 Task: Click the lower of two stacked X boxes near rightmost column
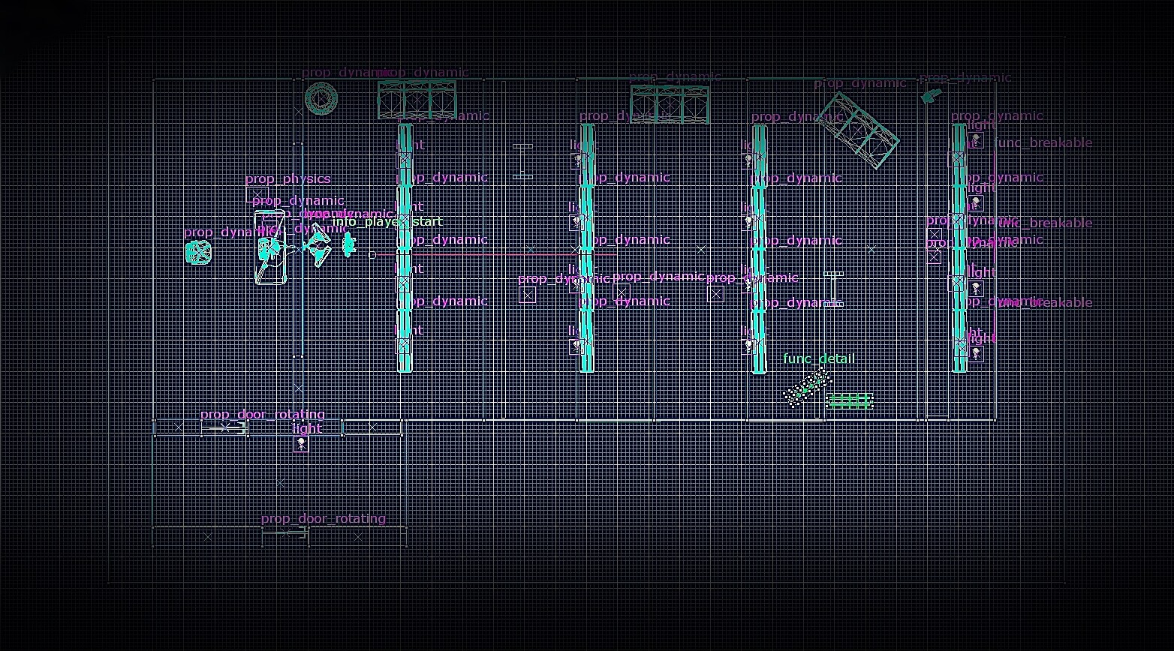point(935,256)
